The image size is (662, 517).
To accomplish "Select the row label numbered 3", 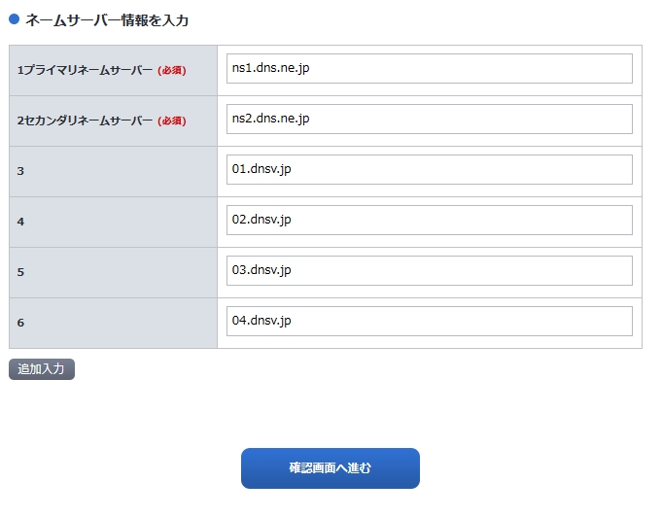I will click(20, 172).
